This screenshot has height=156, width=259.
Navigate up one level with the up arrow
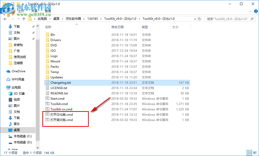24,19
